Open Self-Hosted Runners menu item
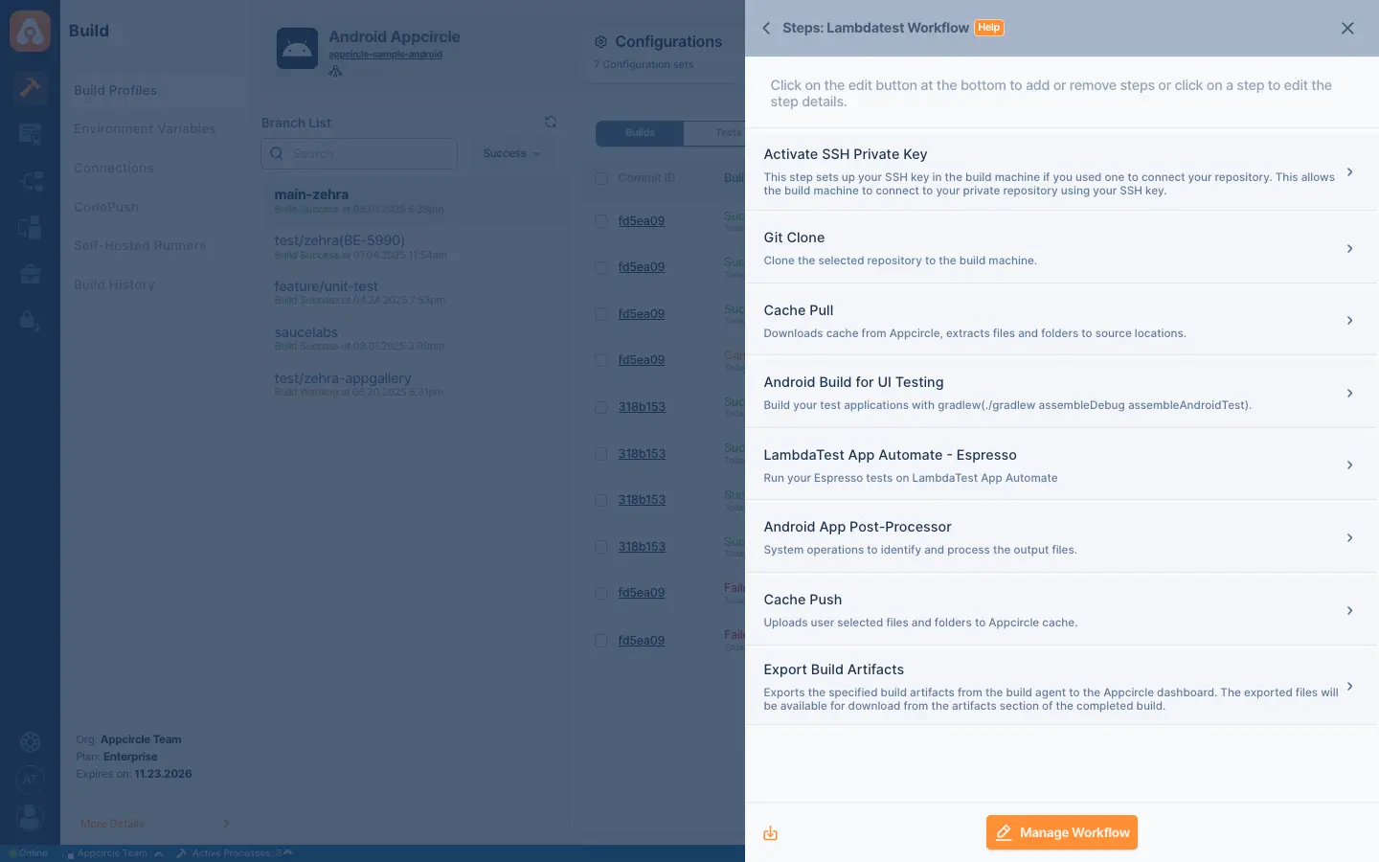1379x862 pixels. coord(140,245)
